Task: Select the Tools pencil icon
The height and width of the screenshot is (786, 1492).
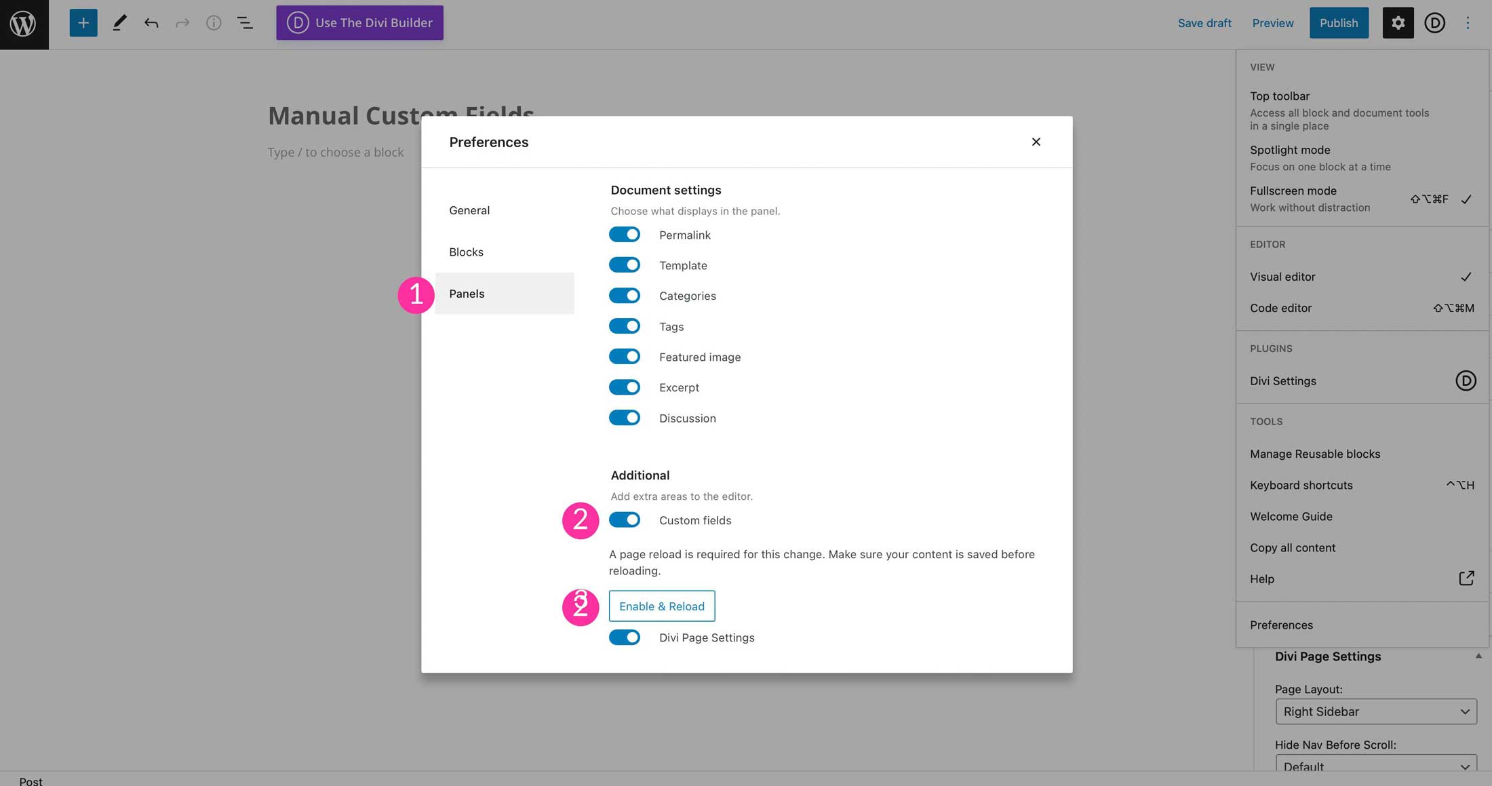Action: click(x=119, y=22)
